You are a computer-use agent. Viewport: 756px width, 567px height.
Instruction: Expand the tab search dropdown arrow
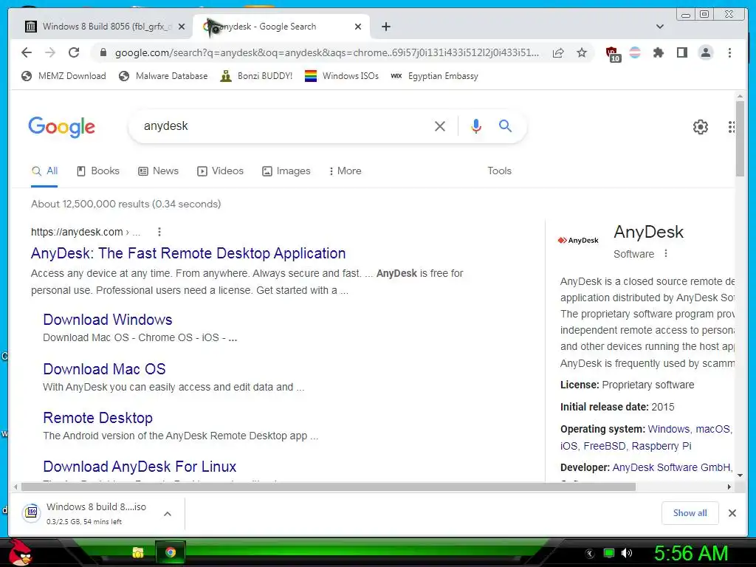tap(659, 27)
